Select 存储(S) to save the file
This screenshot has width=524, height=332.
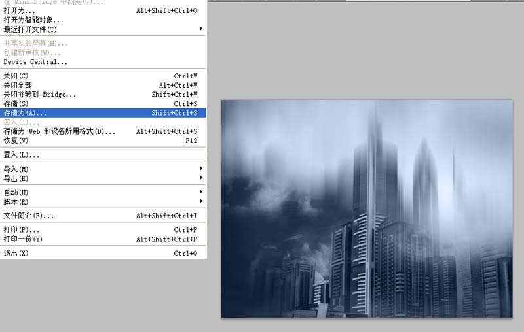point(16,103)
